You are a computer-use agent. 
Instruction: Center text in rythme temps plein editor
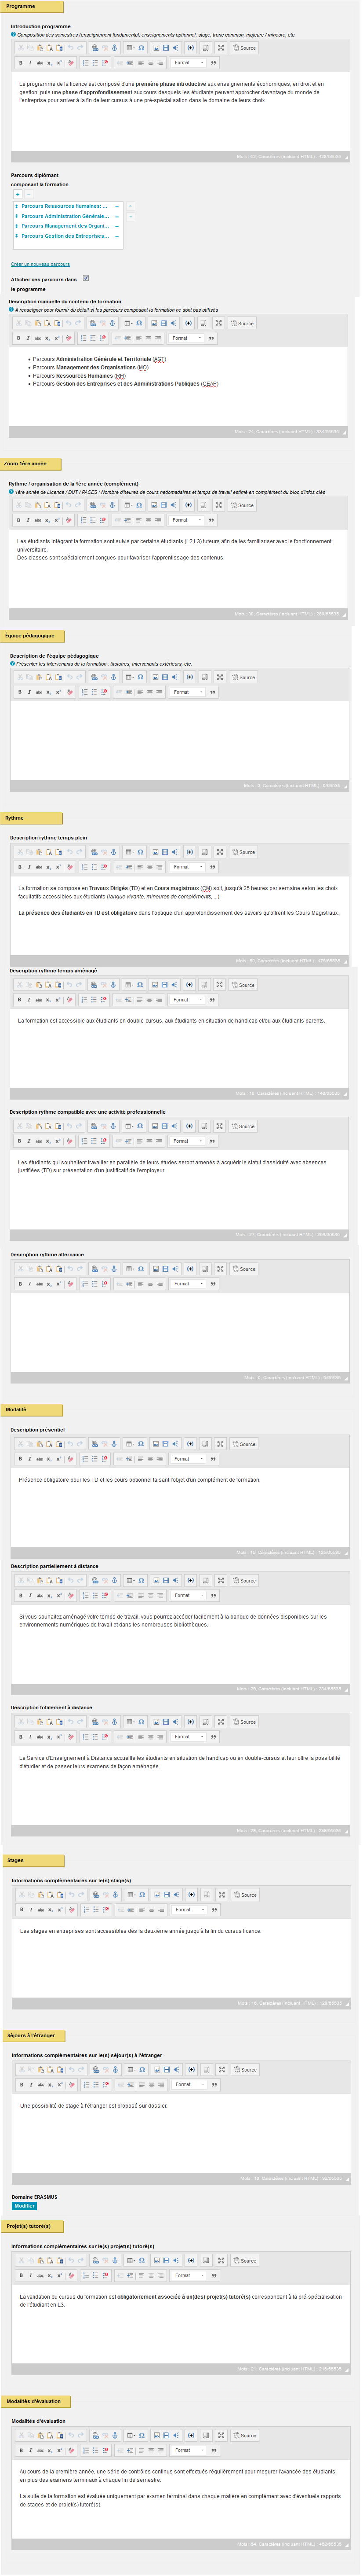click(149, 867)
